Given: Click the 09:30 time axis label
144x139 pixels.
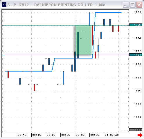Looking at the screenshot, I should point(80,135).
